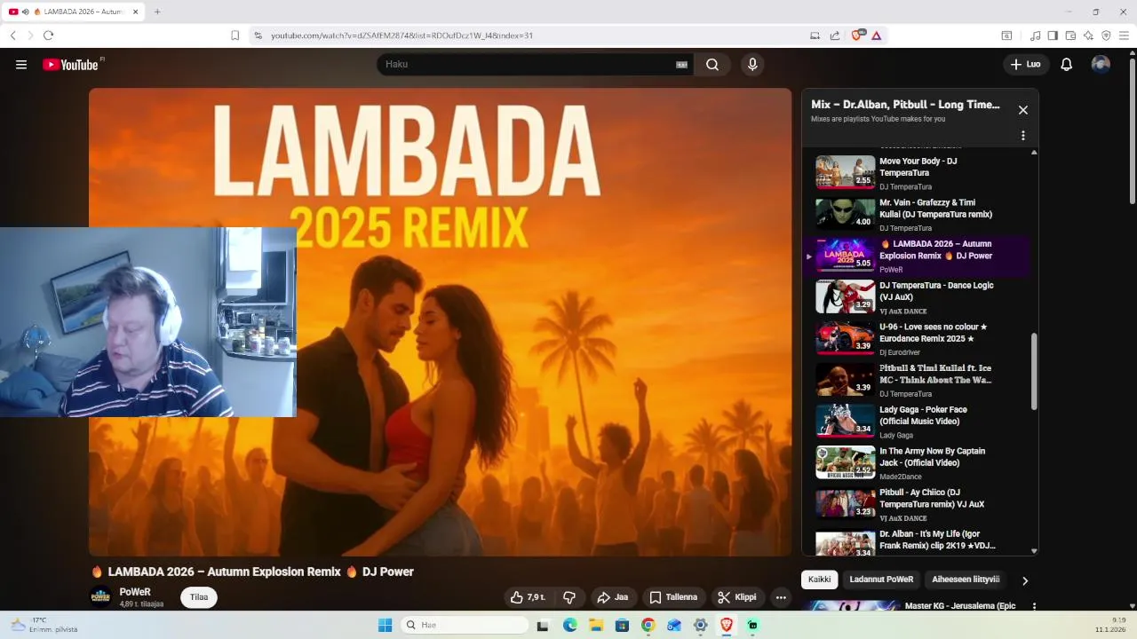This screenshot has width=1137, height=639.
Task: Click the URL address field
Action: (533, 35)
